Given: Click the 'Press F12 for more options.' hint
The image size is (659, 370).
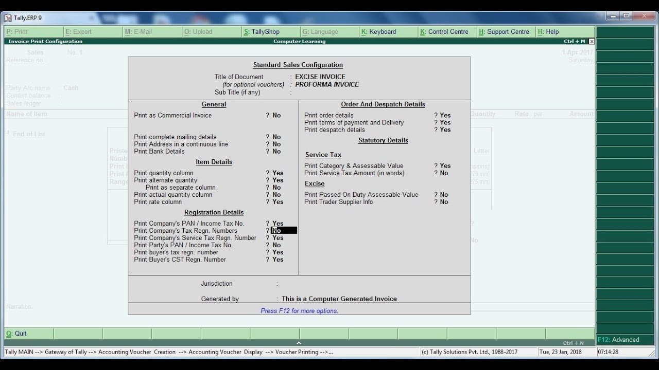Looking at the screenshot, I should click(x=299, y=311).
